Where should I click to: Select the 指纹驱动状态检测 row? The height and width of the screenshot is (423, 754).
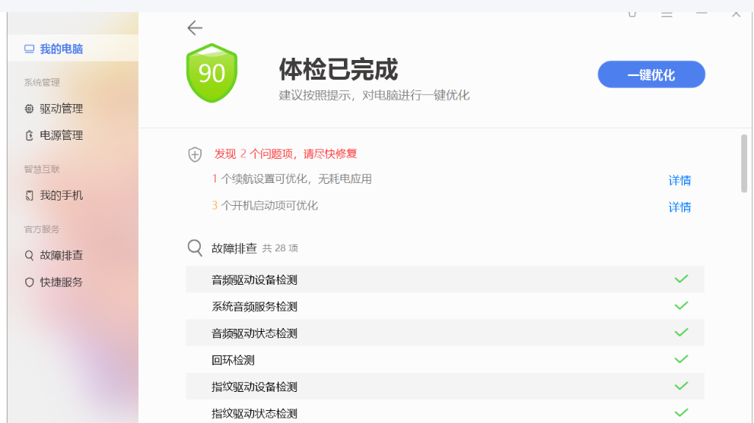click(x=444, y=413)
